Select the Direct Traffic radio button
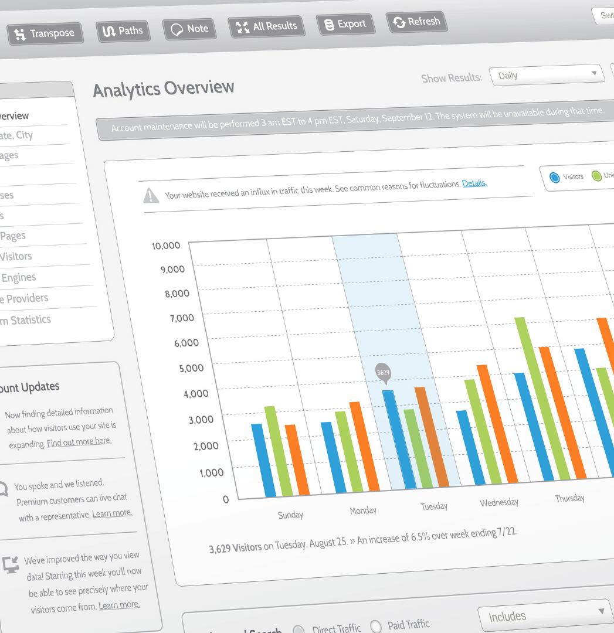614x633 pixels. (298, 630)
